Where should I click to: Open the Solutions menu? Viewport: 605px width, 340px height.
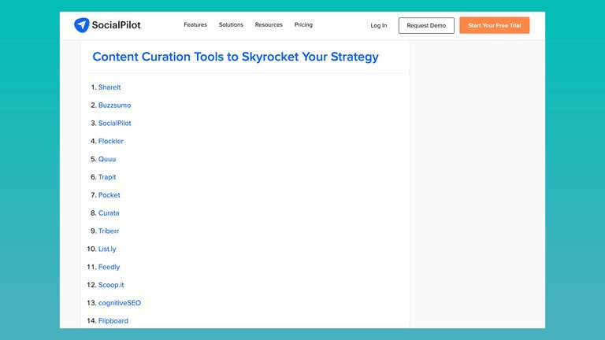pos(231,24)
